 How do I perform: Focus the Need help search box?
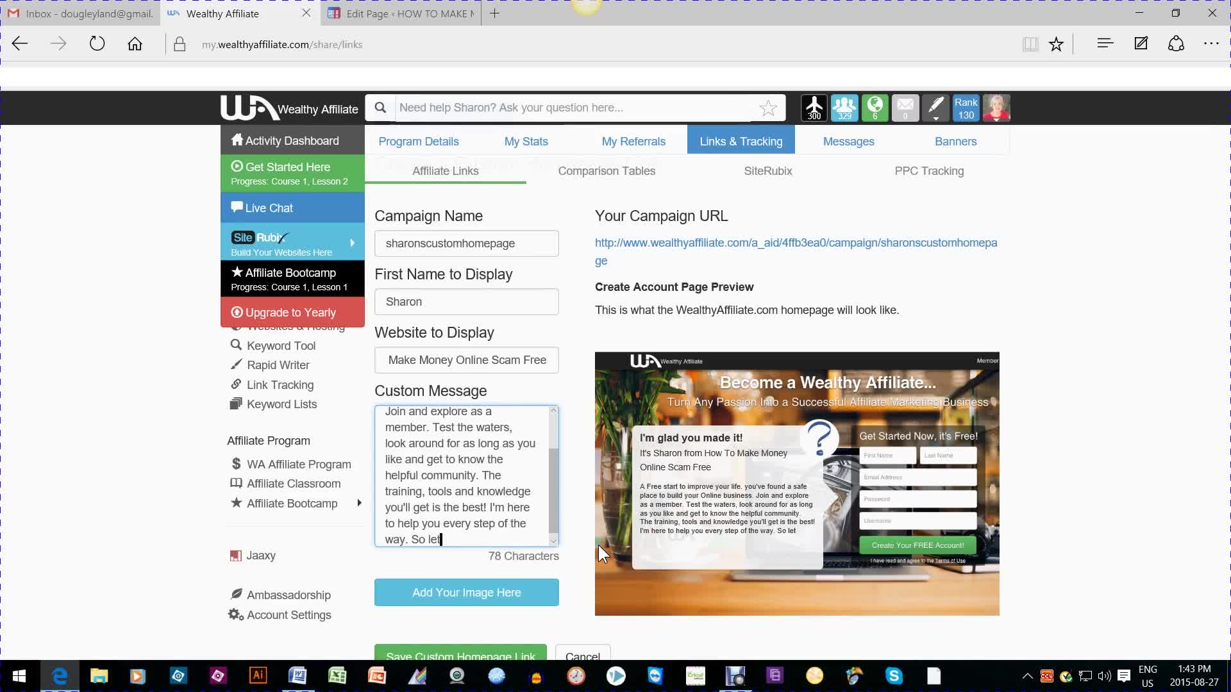pos(574,108)
